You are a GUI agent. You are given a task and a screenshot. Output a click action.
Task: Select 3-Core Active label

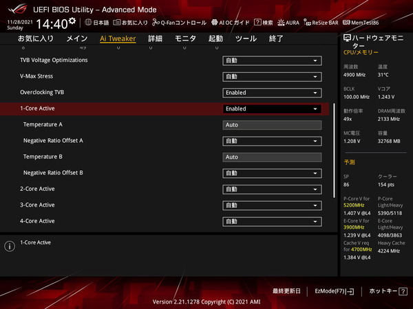(x=37, y=205)
